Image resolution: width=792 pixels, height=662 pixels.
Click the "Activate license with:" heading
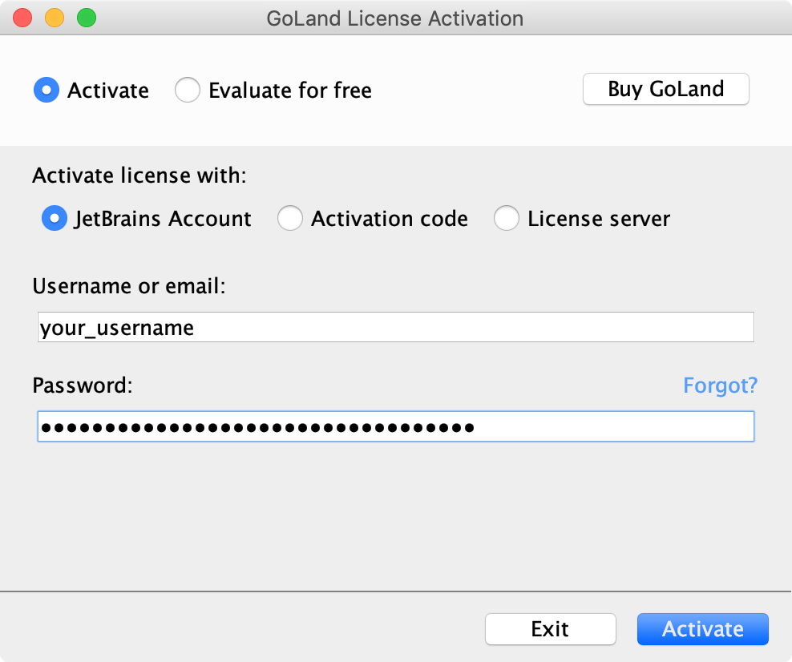(x=139, y=176)
